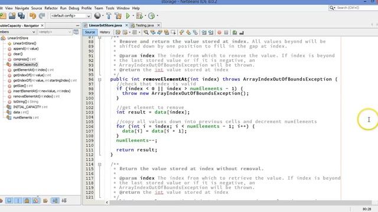This screenshot has width=378, height=212.
Task: Click Find Next Occurrence icon in editor toolbar
Action: [159, 32]
